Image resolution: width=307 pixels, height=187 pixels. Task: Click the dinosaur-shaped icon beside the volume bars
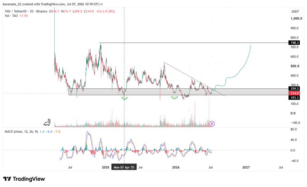(x=47, y=122)
